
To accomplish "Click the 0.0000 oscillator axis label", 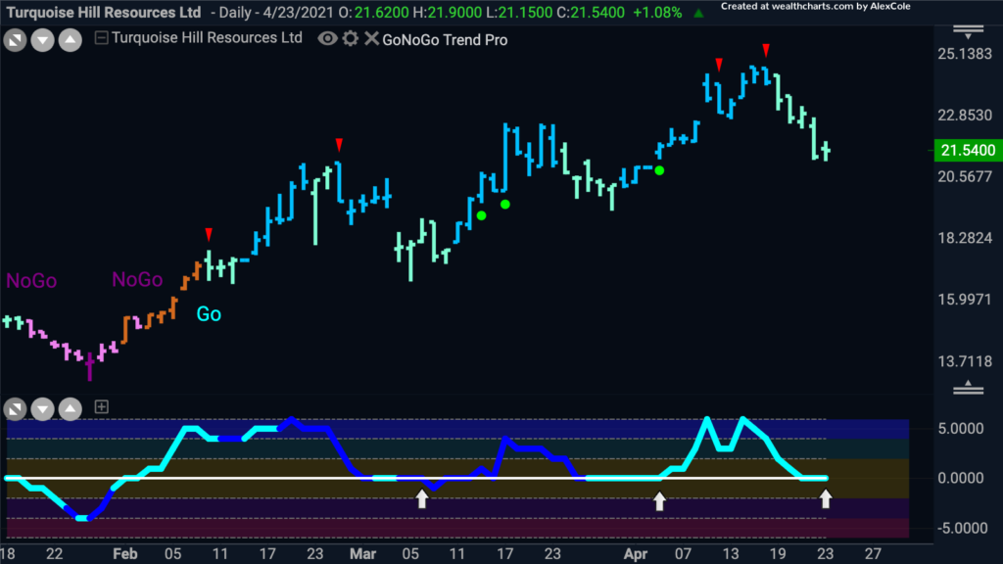I will point(961,478).
